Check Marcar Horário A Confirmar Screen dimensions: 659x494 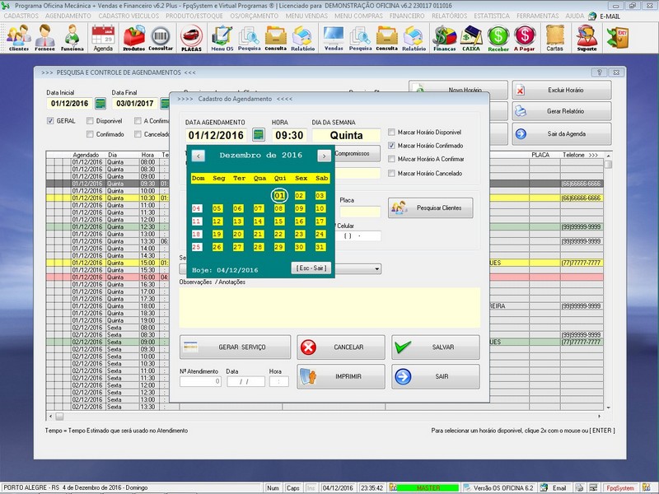point(391,159)
